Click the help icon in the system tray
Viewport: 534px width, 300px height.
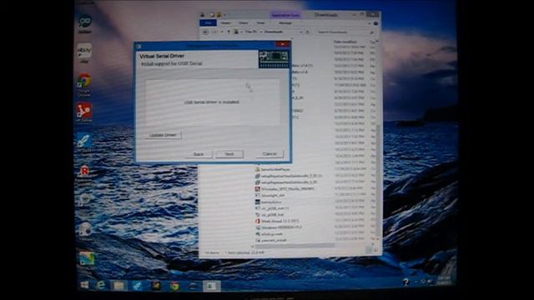[406, 282]
